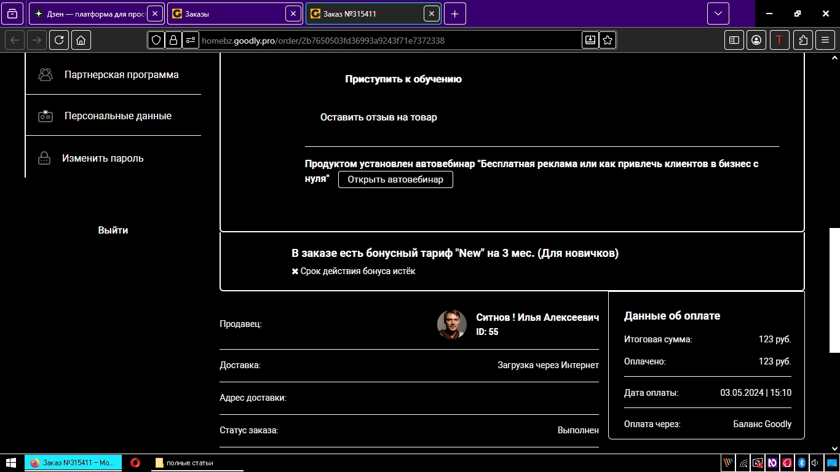Expand the list-all-tabs dropdown arrow
Viewport: 840px width, 472px height.
pyautogui.click(x=718, y=14)
